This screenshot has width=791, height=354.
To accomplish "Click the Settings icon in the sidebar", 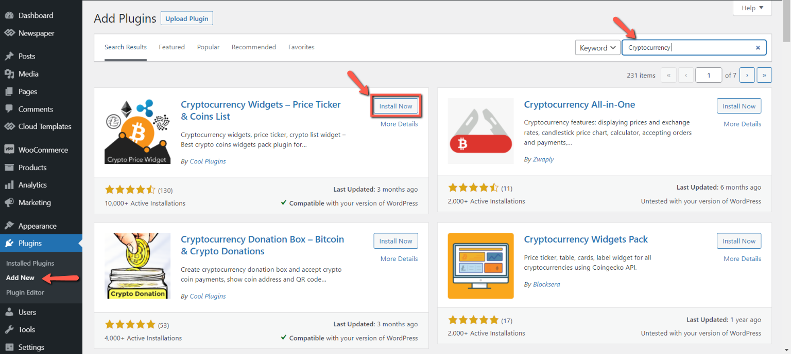I will click(9, 347).
